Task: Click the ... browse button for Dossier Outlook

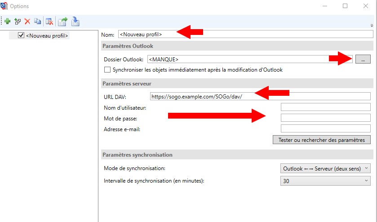Action: [363, 59]
